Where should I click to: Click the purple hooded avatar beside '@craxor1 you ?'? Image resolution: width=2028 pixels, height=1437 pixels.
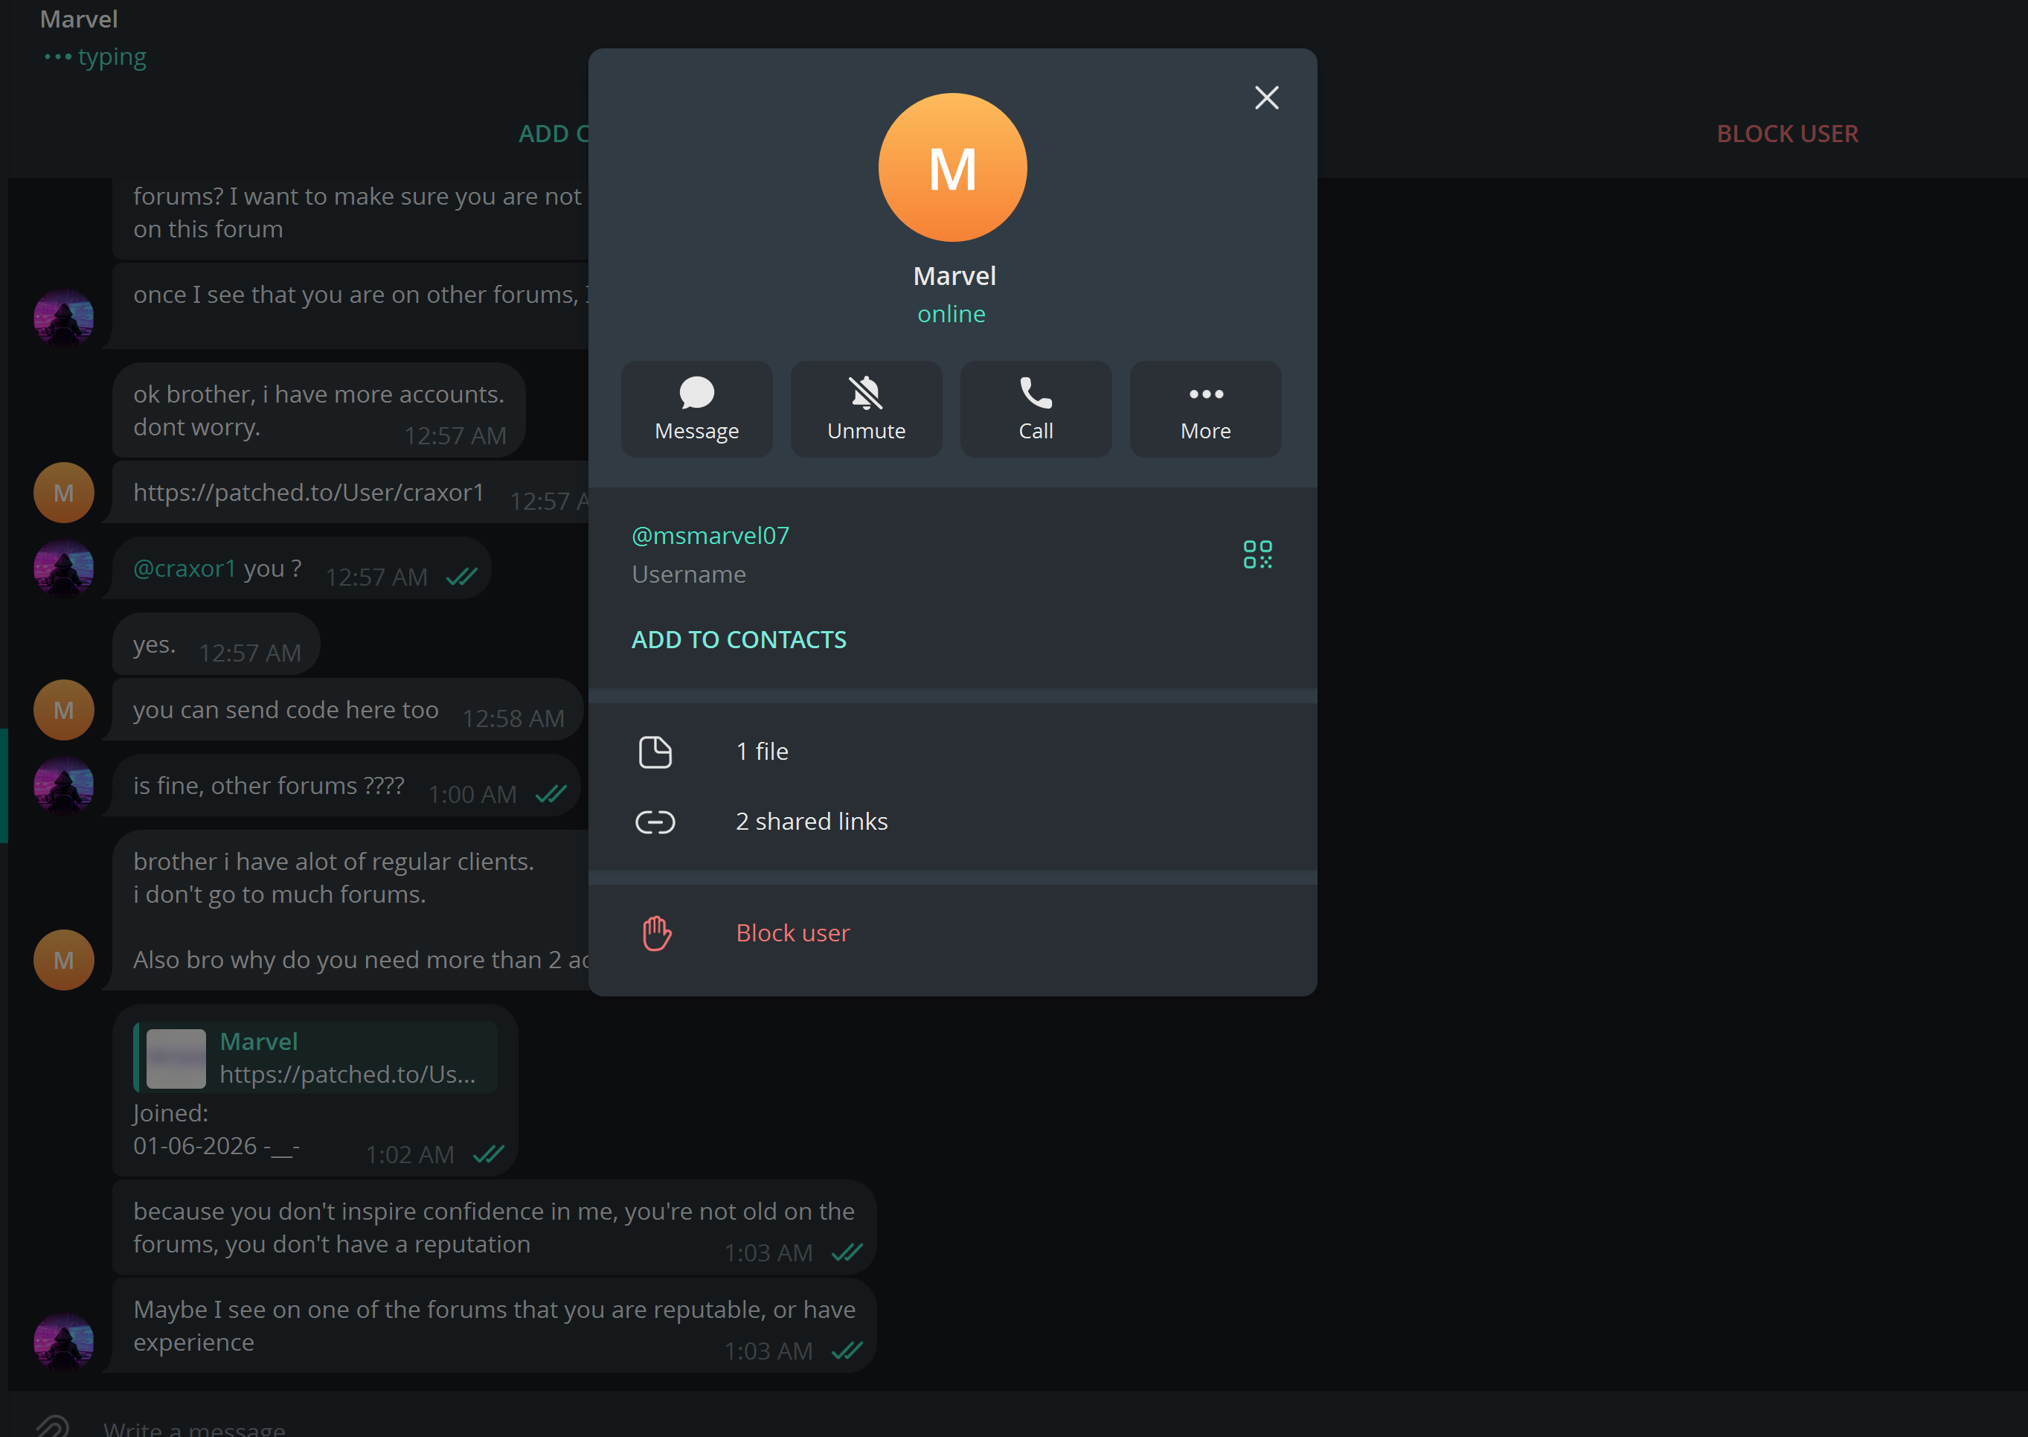coord(64,569)
